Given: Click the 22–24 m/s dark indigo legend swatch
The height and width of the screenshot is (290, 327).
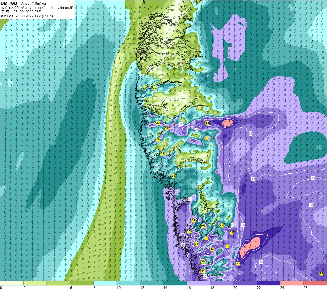Looking at the screenshot, I should pos(268,283).
